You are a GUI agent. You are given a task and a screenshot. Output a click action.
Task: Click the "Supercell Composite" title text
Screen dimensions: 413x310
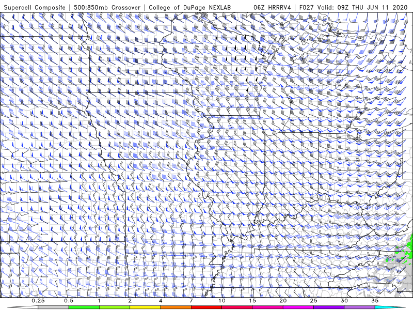coord(35,7)
